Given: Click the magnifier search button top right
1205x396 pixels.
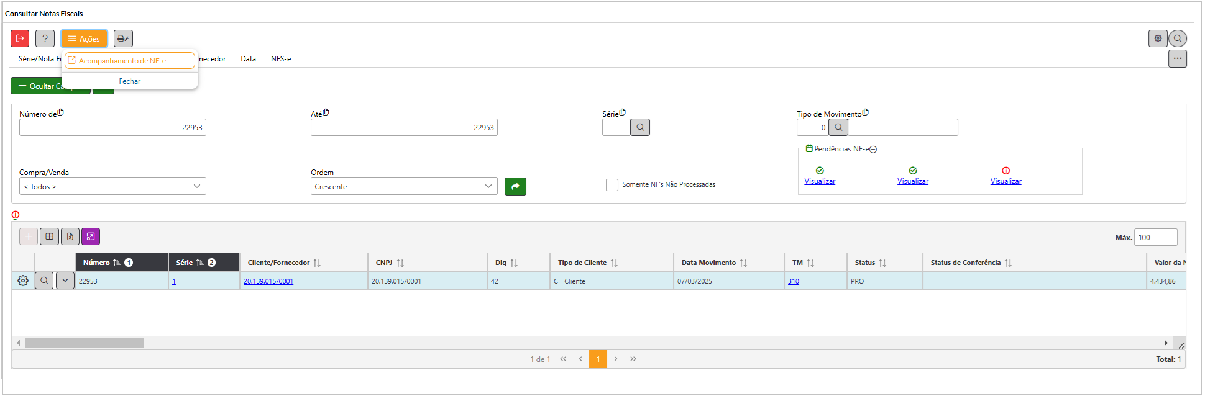Looking at the screenshot, I should click(x=1178, y=38).
